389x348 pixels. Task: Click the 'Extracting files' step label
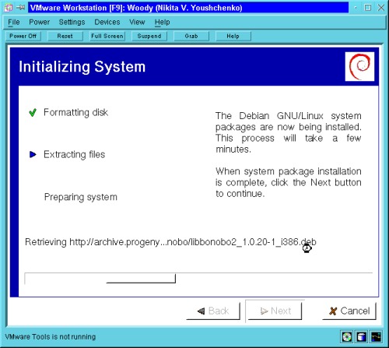[75, 154]
